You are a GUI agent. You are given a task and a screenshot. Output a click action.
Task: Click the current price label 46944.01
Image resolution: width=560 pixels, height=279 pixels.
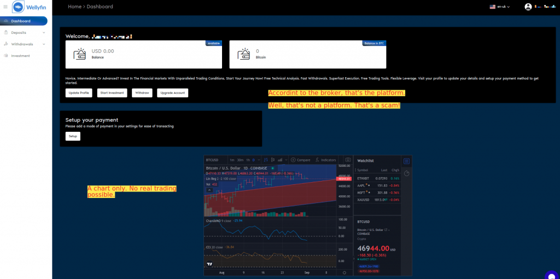(x=344, y=179)
